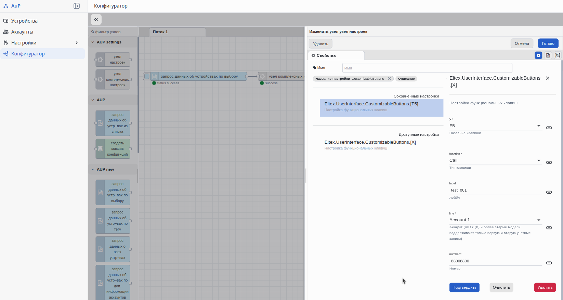Click the Очистить button
Image resolution: width=563 pixels, height=300 pixels.
(x=501, y=287)
